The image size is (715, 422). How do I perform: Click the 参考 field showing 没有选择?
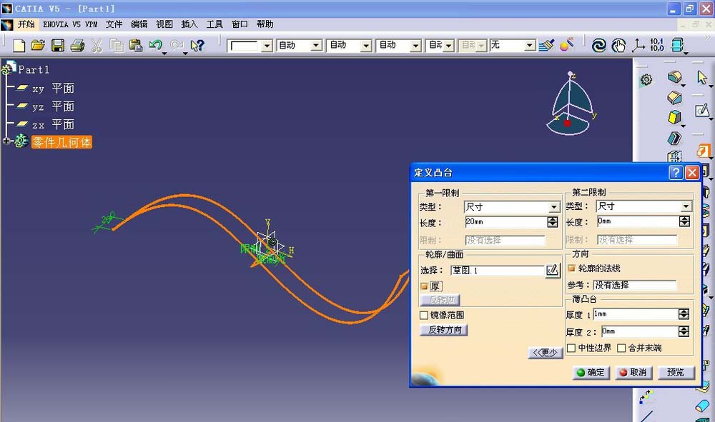[635, 285]
